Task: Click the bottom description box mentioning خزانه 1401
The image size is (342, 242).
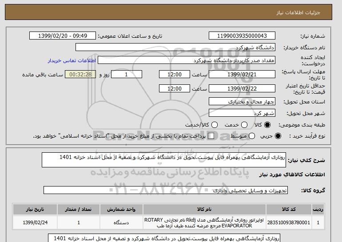Action: 164,238
